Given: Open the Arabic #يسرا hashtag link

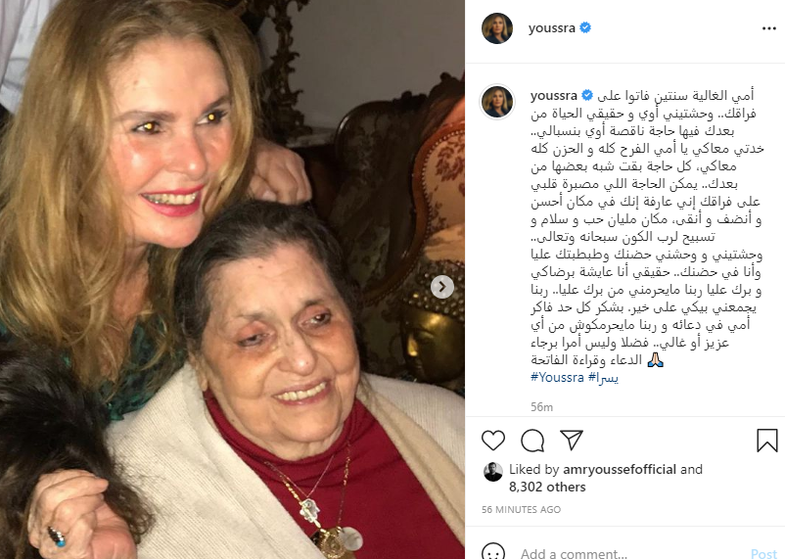Looking at the screenshot, I should (603, 377).
